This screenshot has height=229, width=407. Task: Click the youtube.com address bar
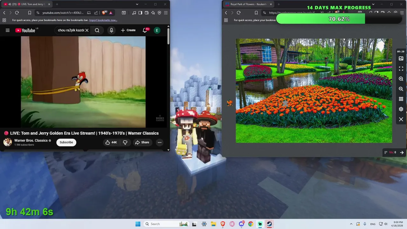pyautogui.click(x=63, y=13)
